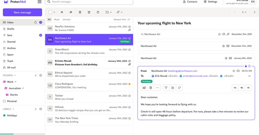Star the Twitter email

point(129,96)
